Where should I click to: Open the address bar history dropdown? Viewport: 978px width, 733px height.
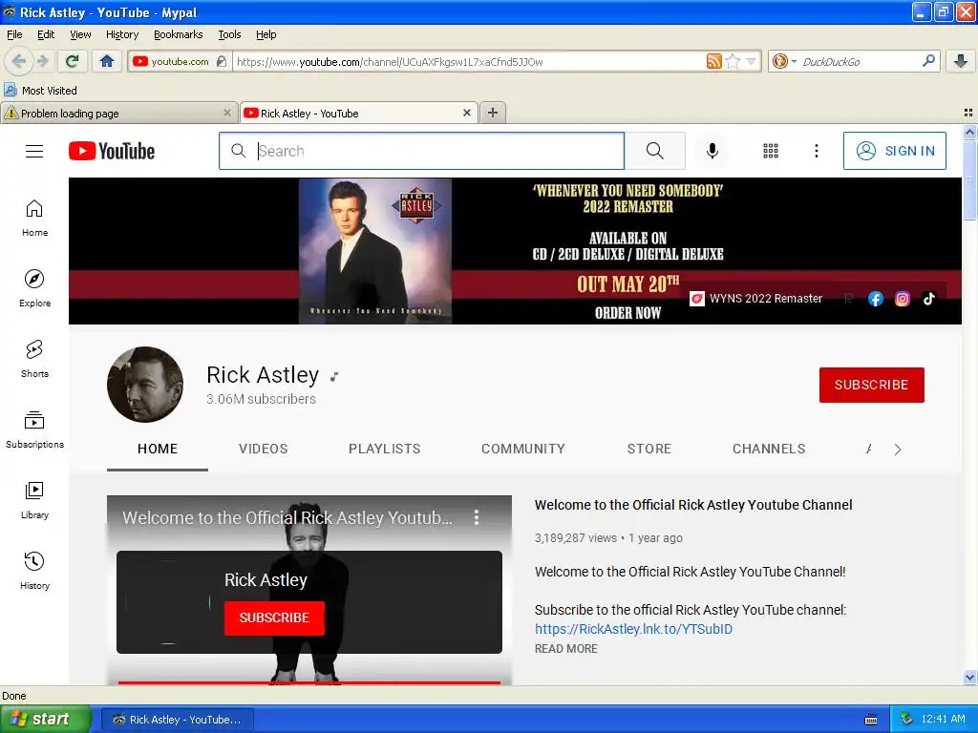point(751,61)
